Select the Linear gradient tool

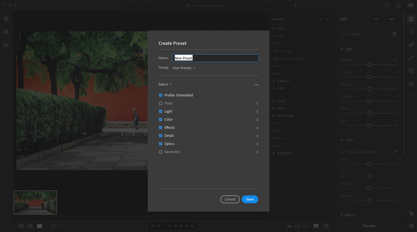click(411, 71)
